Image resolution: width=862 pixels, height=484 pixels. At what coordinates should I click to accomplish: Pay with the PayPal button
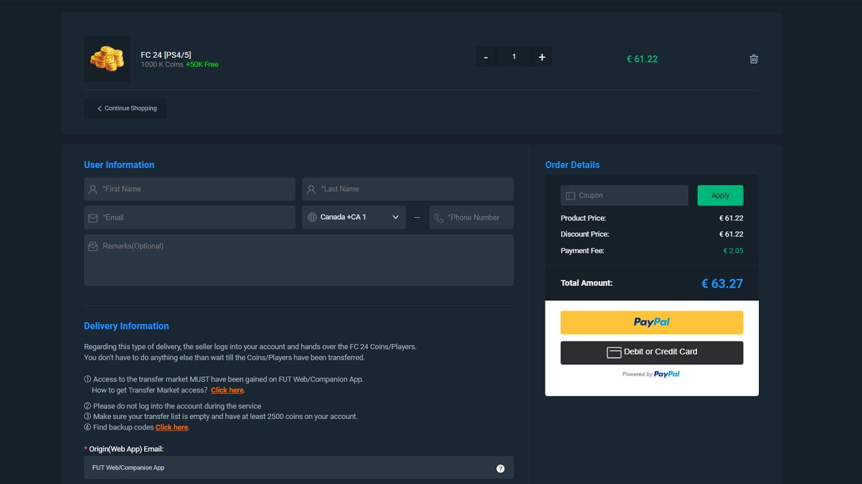[x=651, y=323]
